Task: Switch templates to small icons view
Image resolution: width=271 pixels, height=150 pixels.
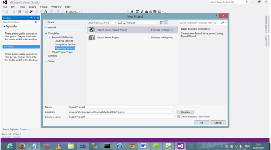Action: pos(161,22)
